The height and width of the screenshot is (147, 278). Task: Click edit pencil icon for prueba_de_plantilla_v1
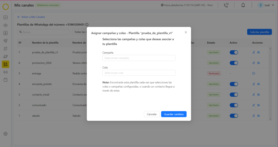254,52
